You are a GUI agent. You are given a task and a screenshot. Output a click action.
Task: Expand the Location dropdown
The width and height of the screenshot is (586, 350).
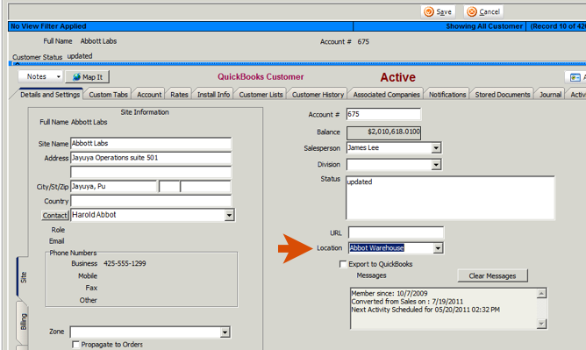438,248
